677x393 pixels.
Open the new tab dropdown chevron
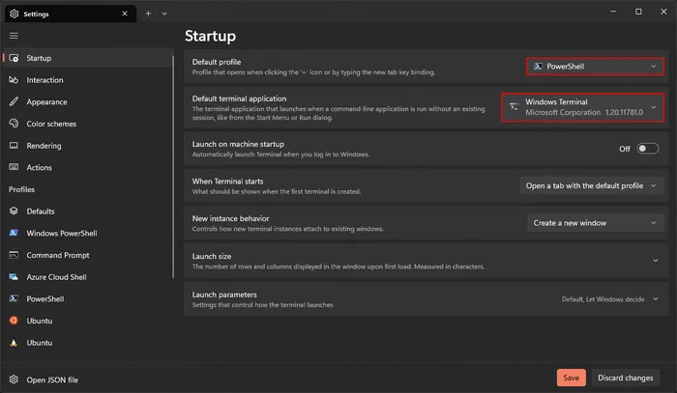click(x=164, y=14)
